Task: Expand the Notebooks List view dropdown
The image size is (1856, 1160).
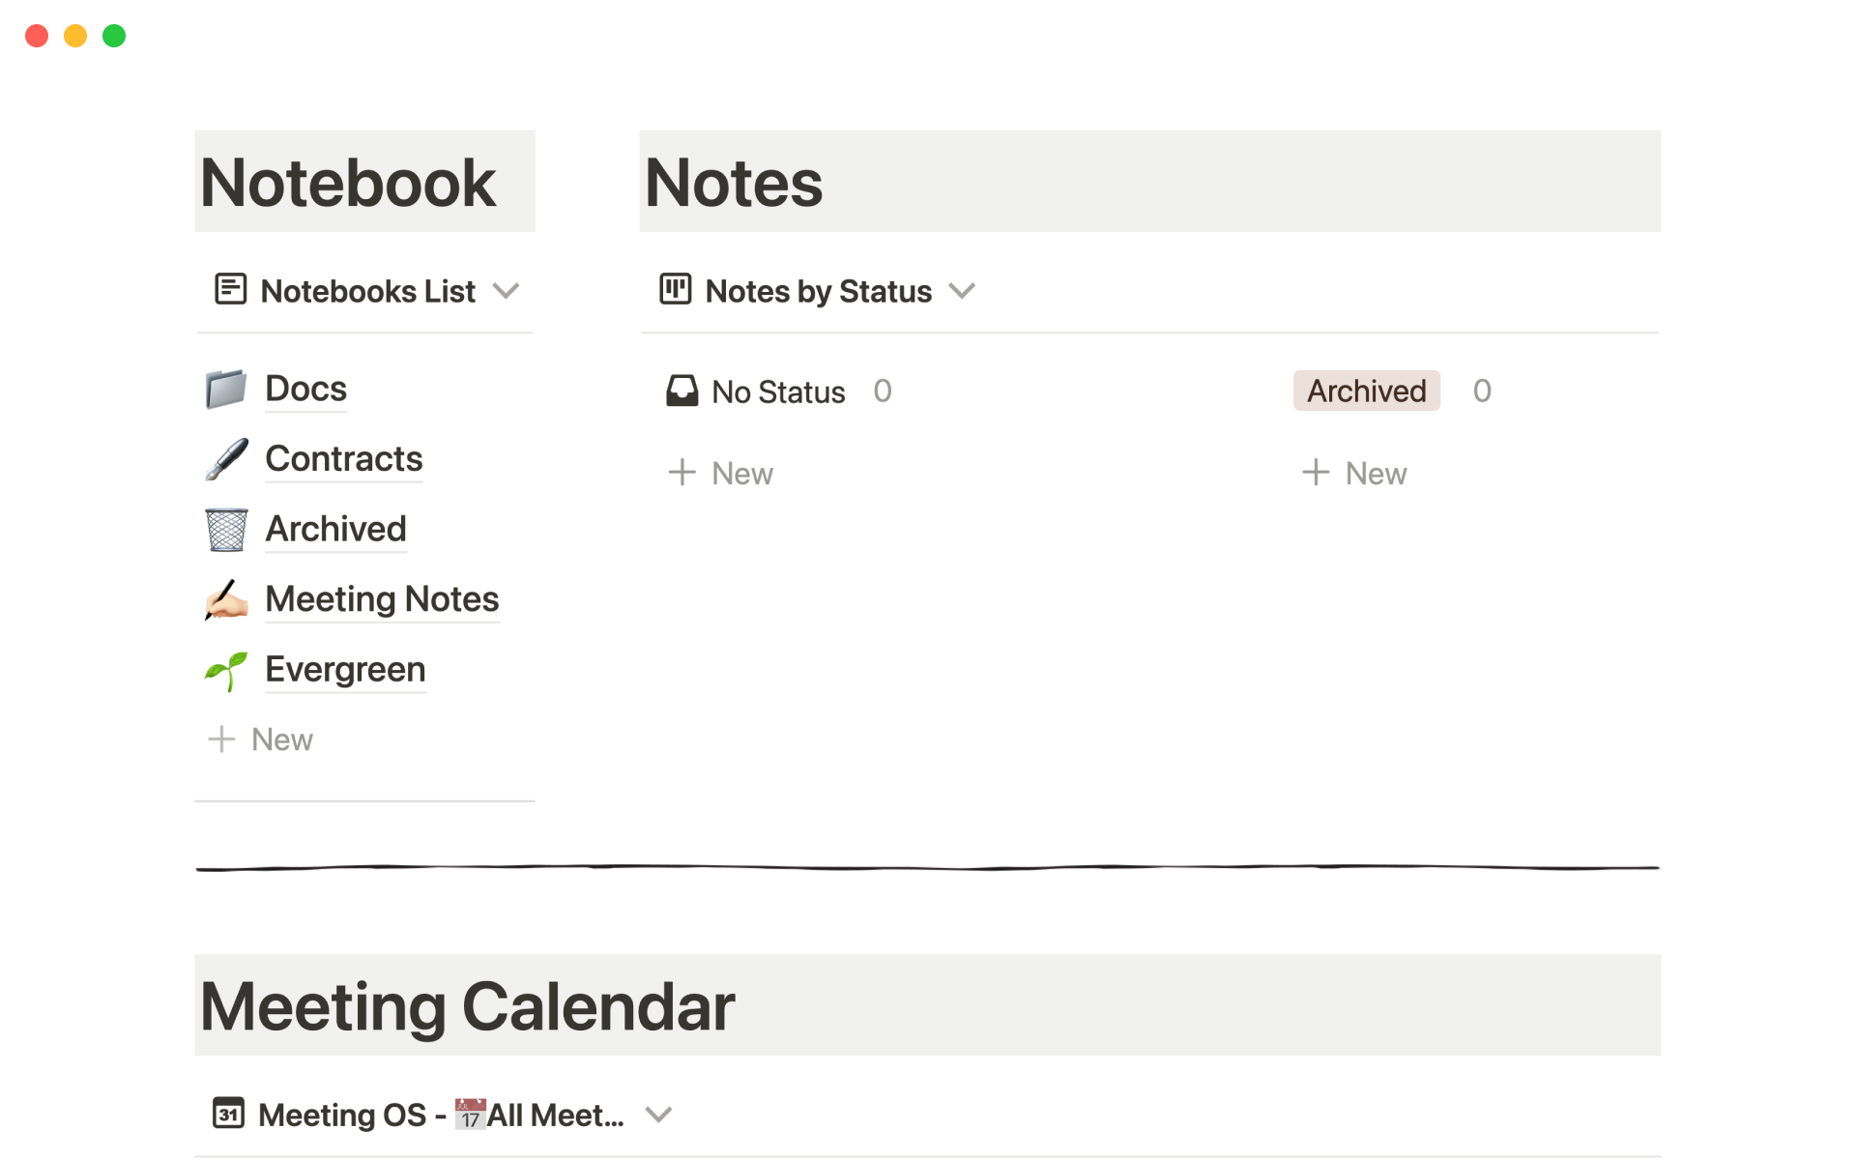Action: tap(507, 290)
